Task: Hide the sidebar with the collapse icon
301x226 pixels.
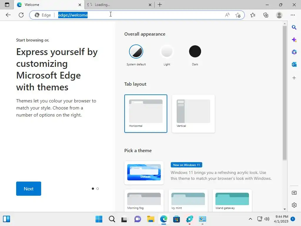Action: coord(294,193)
